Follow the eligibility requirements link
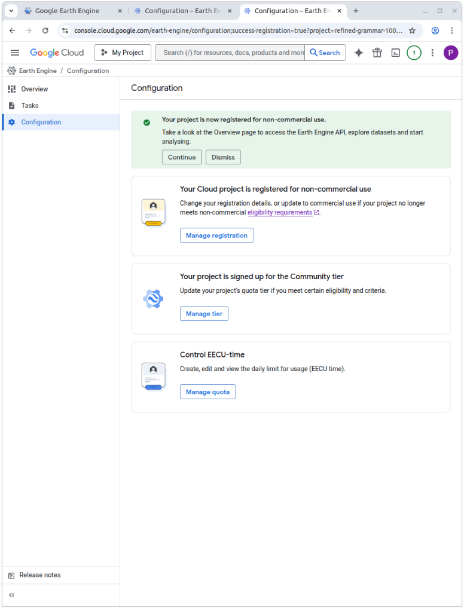The width and height of the screenshot is (464, 609). point(280,212)
